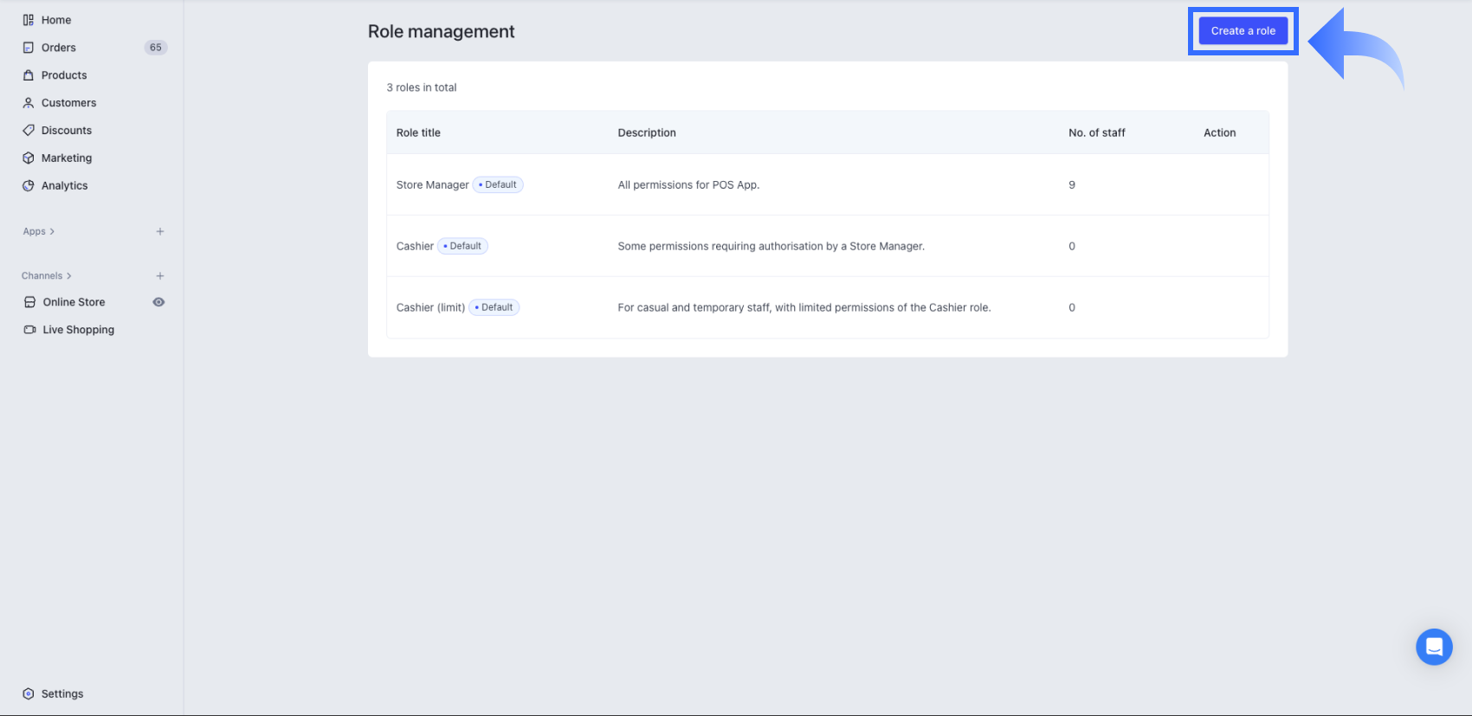Expand the Apps section chevron
Screen dimensions: 1472x716
coord(52,232)
